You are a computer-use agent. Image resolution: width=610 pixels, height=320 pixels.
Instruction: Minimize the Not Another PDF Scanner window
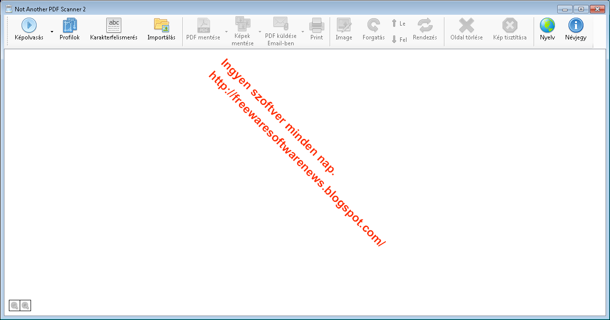pos(564,9)
